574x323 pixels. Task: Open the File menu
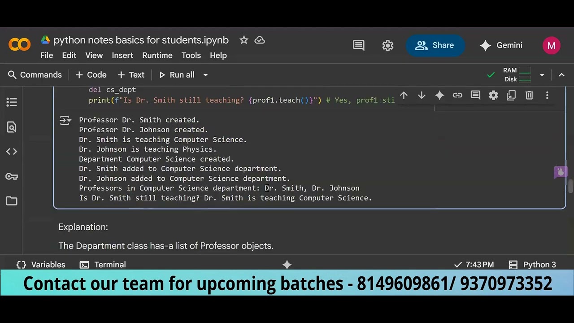click(47, 55)
